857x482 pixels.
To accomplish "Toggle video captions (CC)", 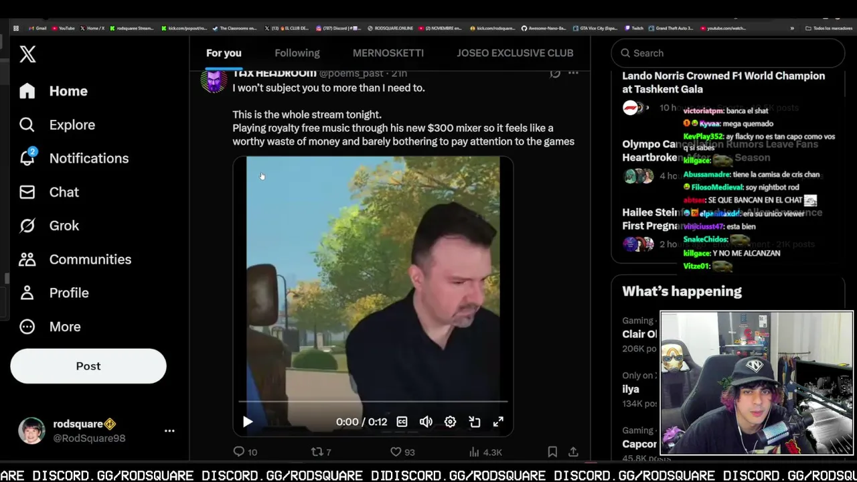I will pyautogui.click(x=402, y=422).
